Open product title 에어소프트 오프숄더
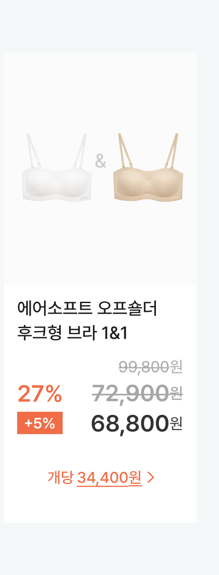Viewport: 219px width, 575px height. (x=87, y=308)
